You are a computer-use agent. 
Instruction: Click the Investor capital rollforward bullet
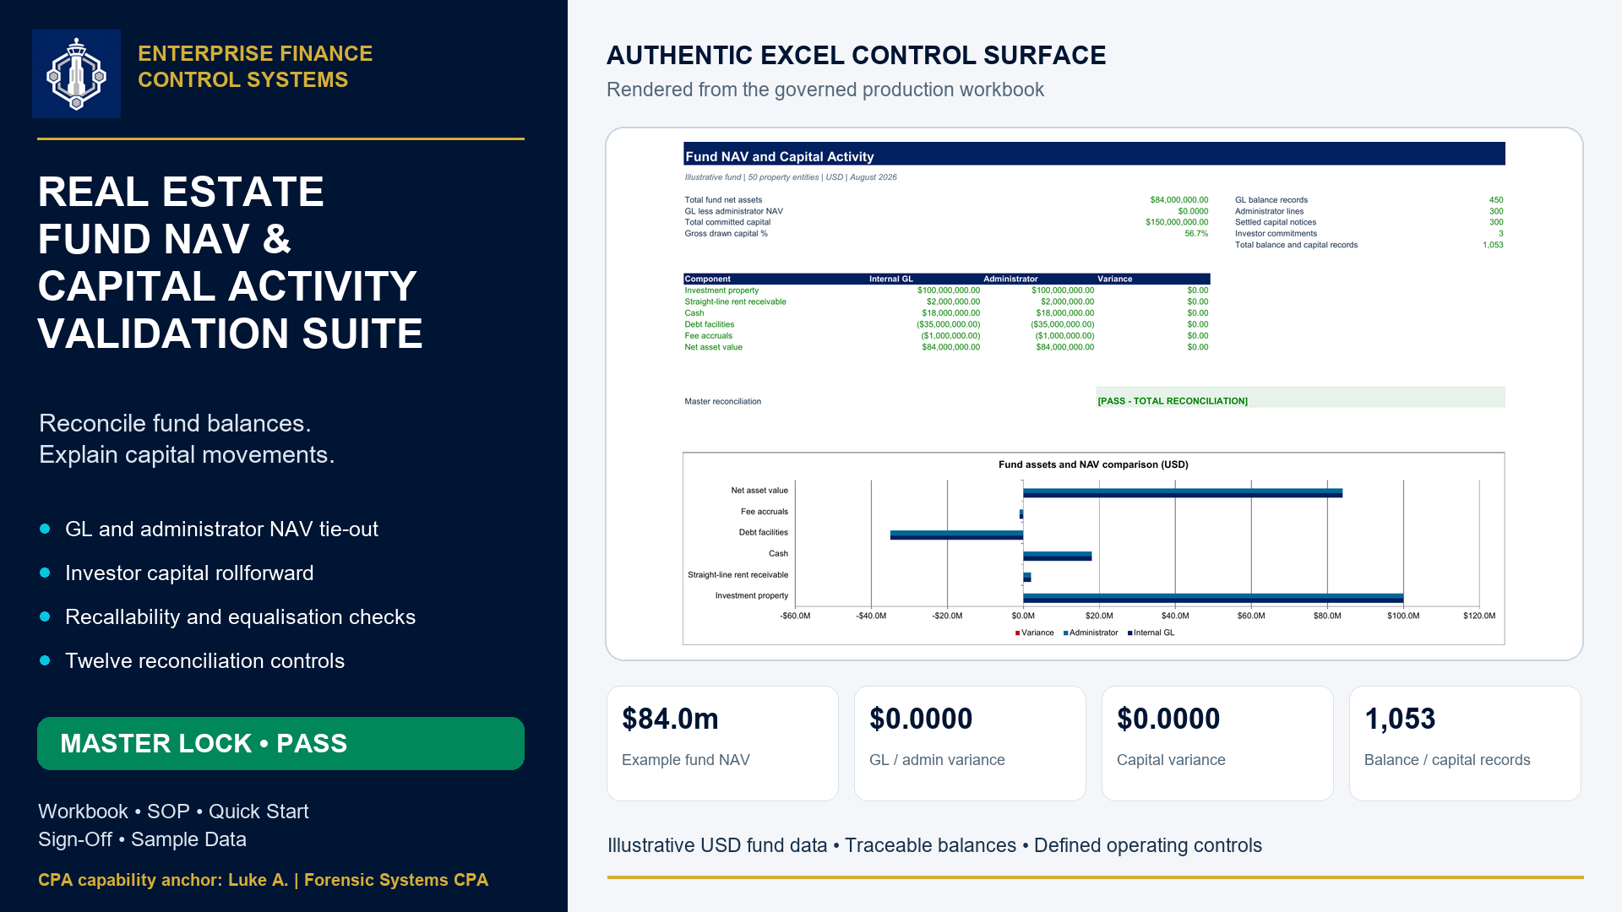[x=189, y=573]
